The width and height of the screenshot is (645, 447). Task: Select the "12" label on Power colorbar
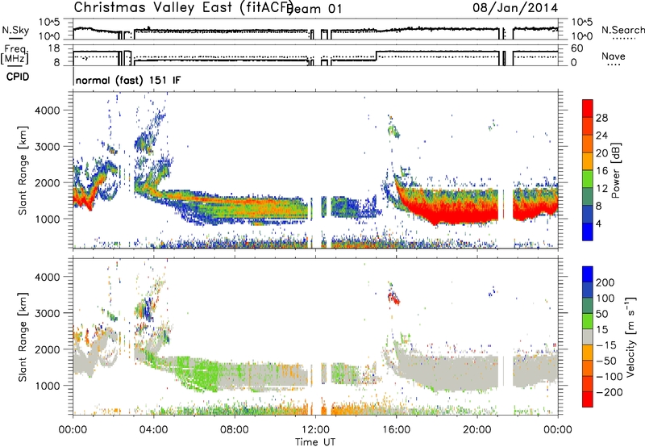click(601, 189)
